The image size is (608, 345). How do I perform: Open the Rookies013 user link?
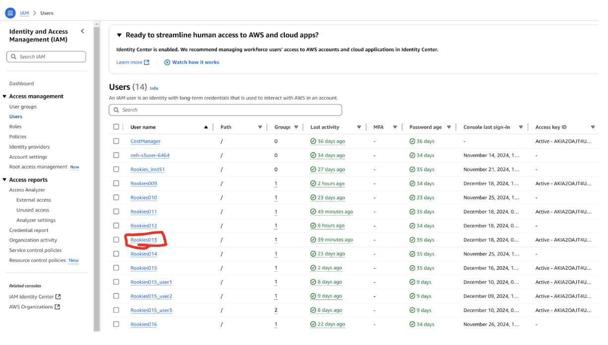click(143, 240)
